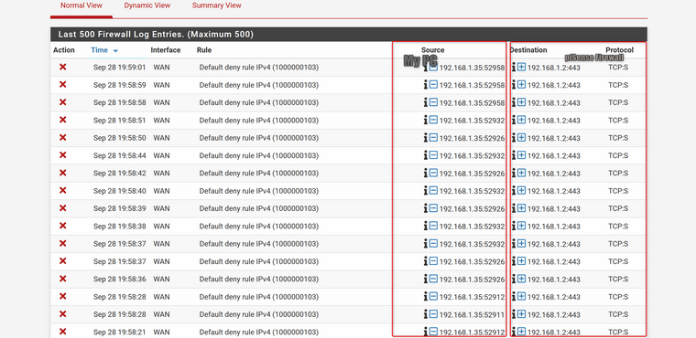
Task: Show source info for the 19:58:58 entry
Action: pos(425,102)
